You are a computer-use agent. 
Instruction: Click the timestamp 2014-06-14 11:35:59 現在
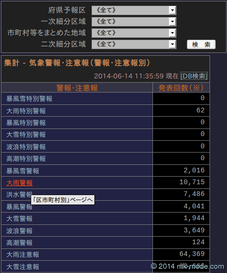tap(136, 76)
